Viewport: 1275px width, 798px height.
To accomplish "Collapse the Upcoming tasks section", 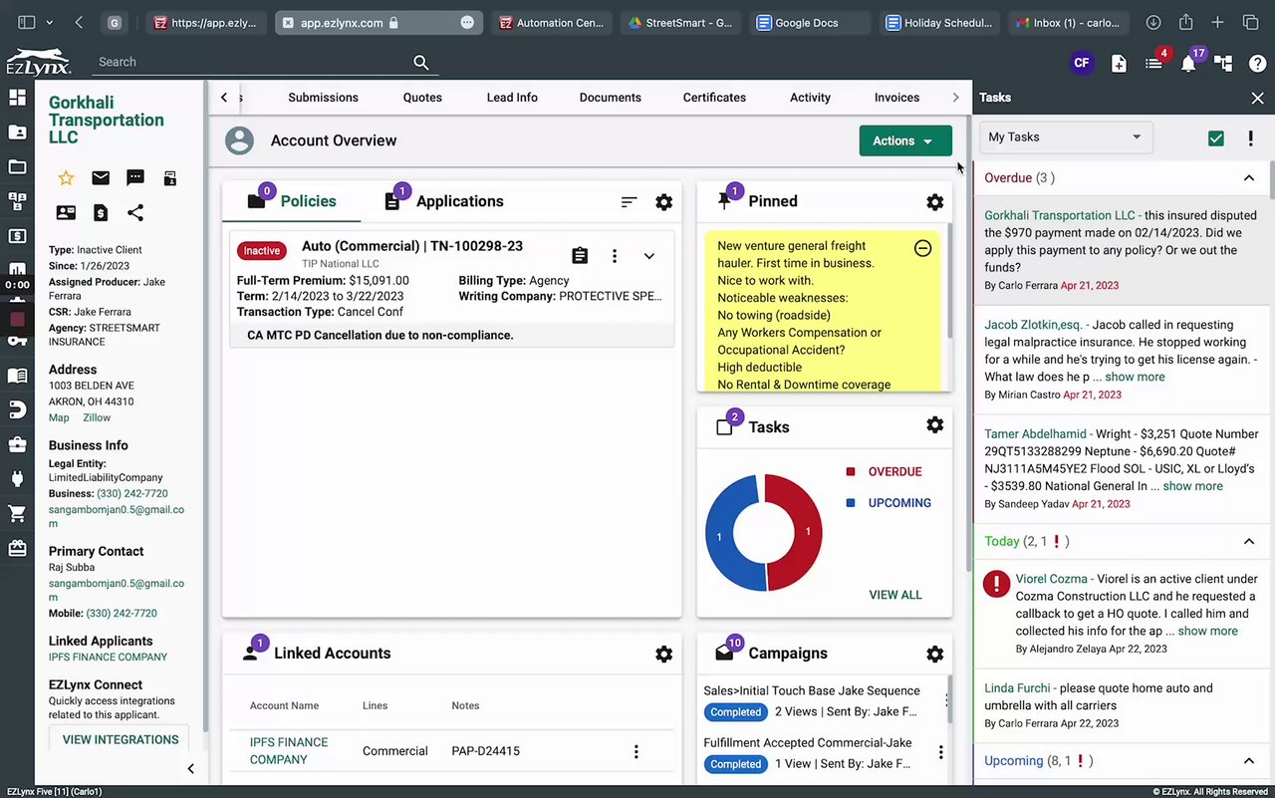I will 1248,761.
